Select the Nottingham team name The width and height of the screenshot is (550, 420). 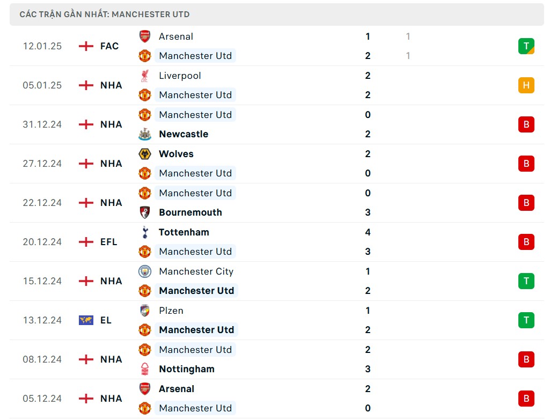coord(186,369)
